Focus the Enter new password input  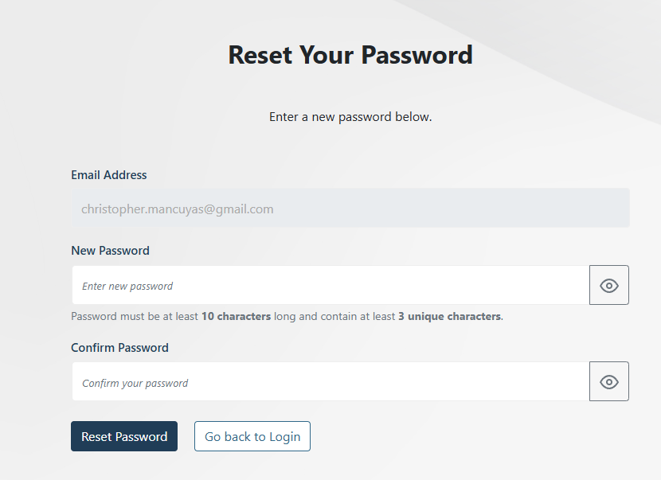[330, 286]
